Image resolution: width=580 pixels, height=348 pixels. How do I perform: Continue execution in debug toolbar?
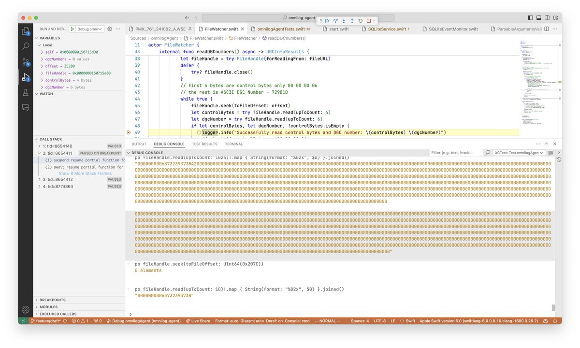327,21
